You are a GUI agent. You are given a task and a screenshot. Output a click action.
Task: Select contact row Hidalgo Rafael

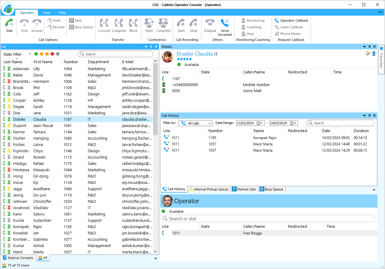click(x=78, y=164)
